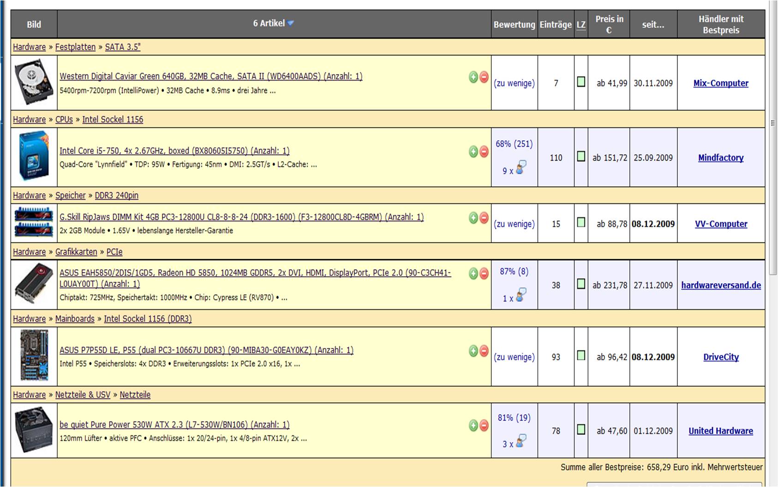The height and width of the screenshot is (487, 778).
Task: Click green plus for Intel Core i5-750
Action: 473,151
